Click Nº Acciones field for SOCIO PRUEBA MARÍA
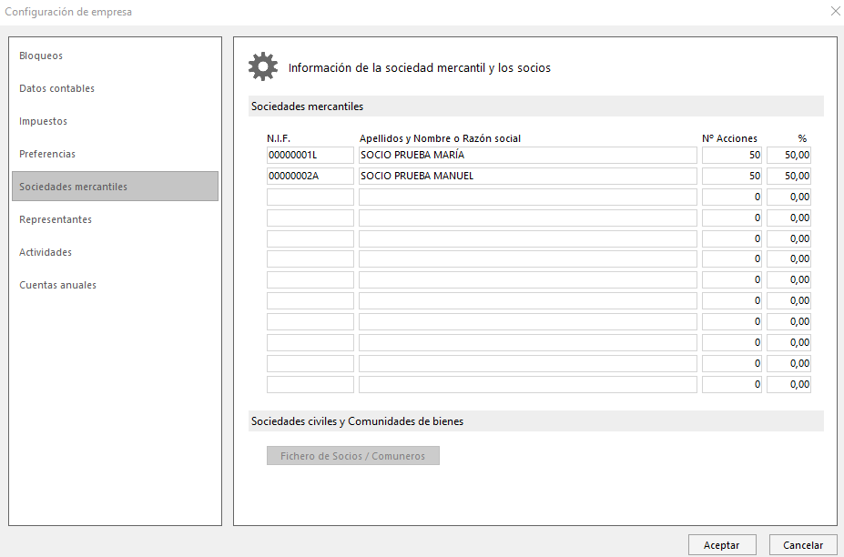The height and width of the screenshot is (557, 844). tap(731, 155)
